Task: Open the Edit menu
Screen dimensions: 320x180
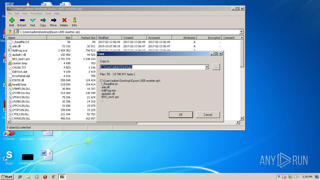Action: click(x=17, y=13)
